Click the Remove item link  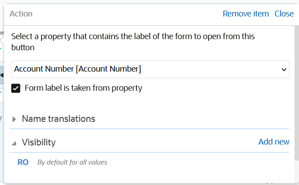coord(246,14)
